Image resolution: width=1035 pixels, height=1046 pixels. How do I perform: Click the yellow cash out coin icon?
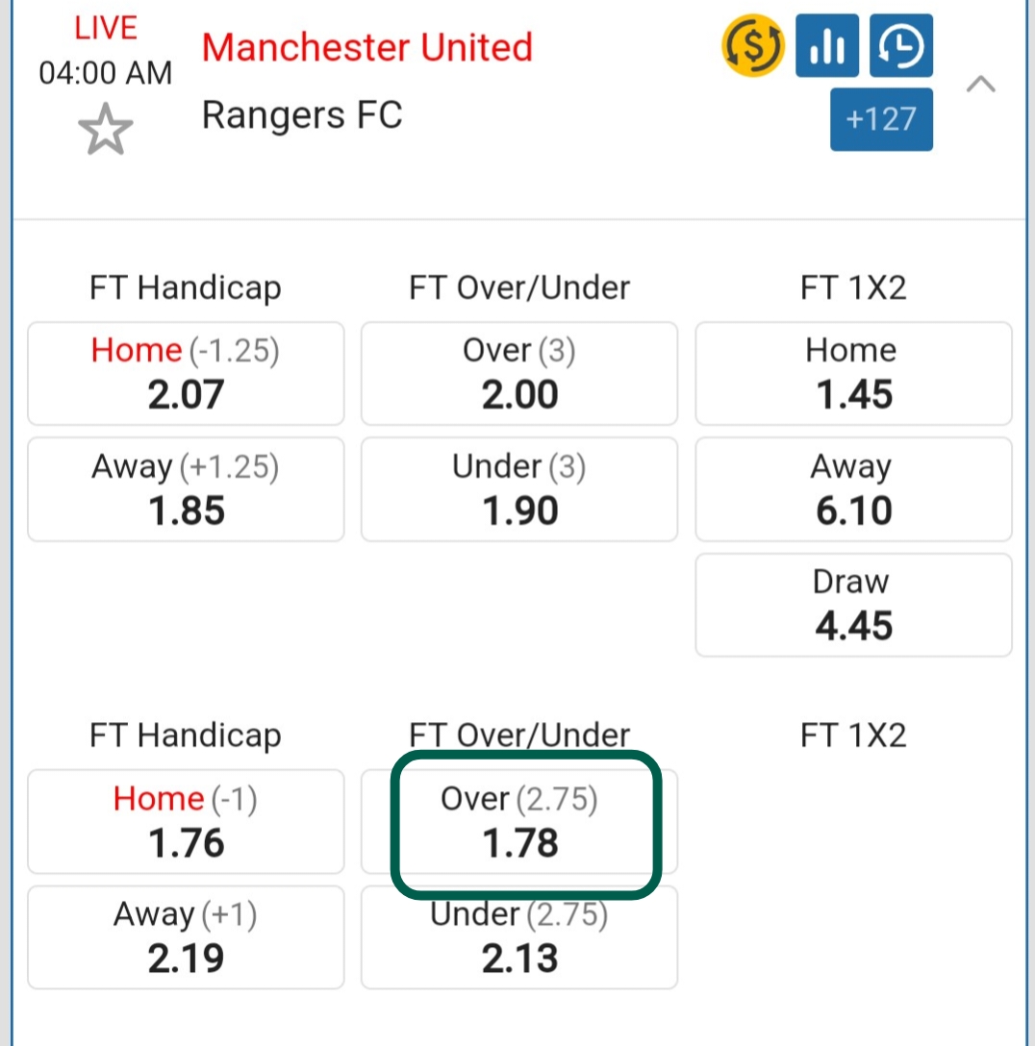[x=753, y=45]
